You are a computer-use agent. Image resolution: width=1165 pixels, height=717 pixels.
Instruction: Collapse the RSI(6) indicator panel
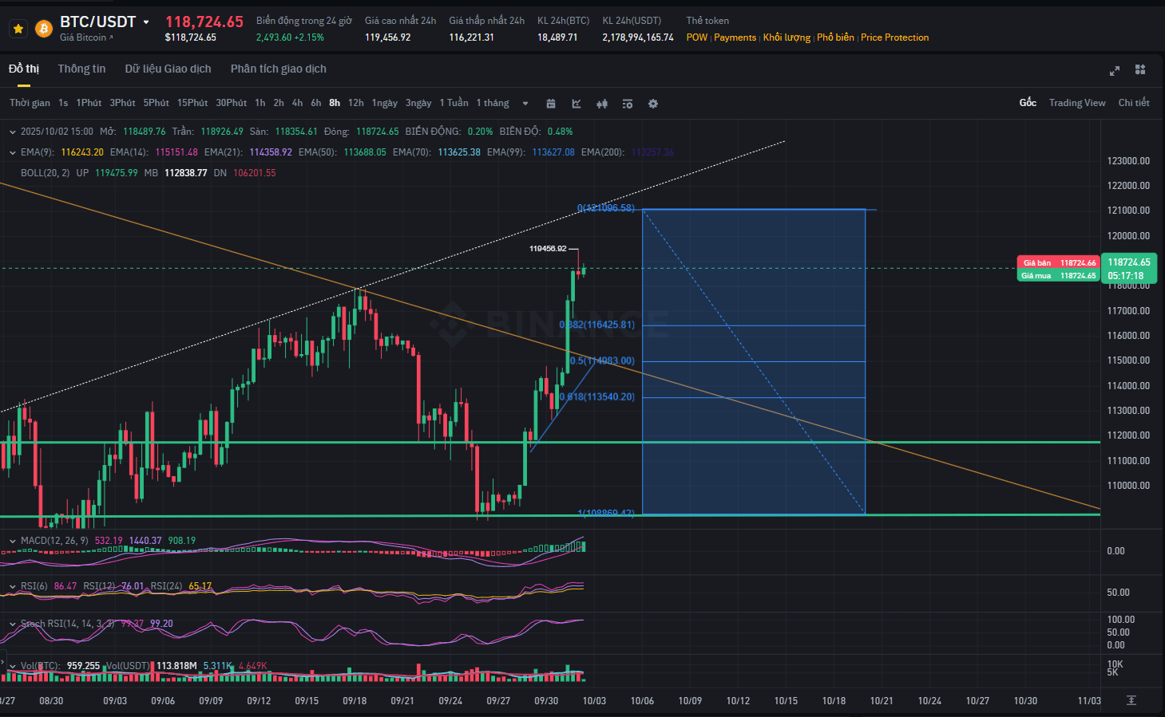point(13,586)
